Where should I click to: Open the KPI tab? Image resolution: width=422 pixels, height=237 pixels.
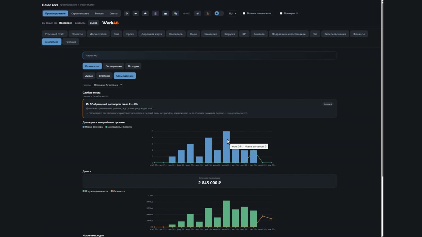244,34
